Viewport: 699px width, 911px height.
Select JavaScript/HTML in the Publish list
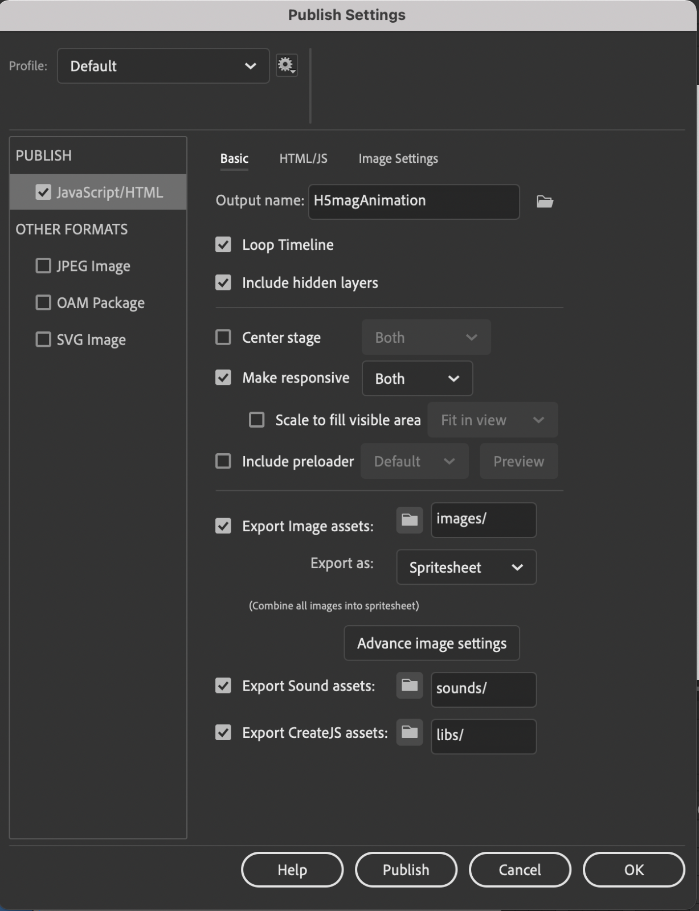pos(109,192)
